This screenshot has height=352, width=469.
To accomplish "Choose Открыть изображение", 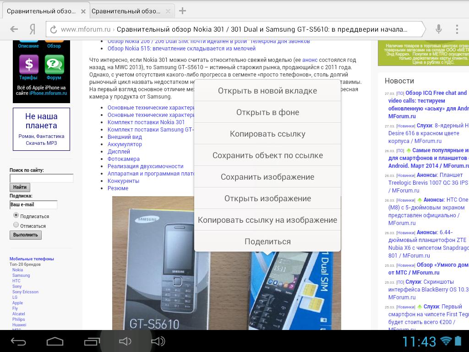I will pos(267,198).
